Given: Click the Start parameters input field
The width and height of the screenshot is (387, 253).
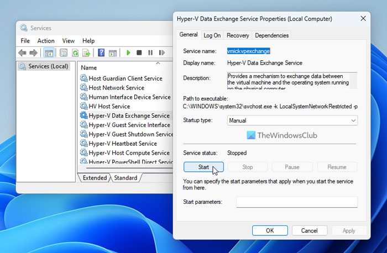Looking at the screenshot, I should [x=297, y=202].
